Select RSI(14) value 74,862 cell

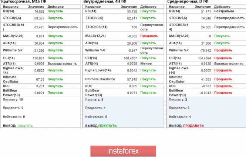pos(39,11)
